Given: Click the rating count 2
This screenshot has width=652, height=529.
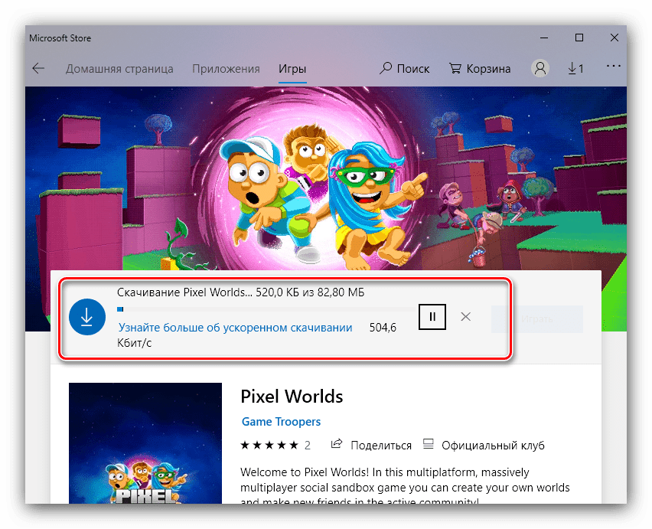Looking at the screenshot, I should pyautogui.click(x=308, y=446).
